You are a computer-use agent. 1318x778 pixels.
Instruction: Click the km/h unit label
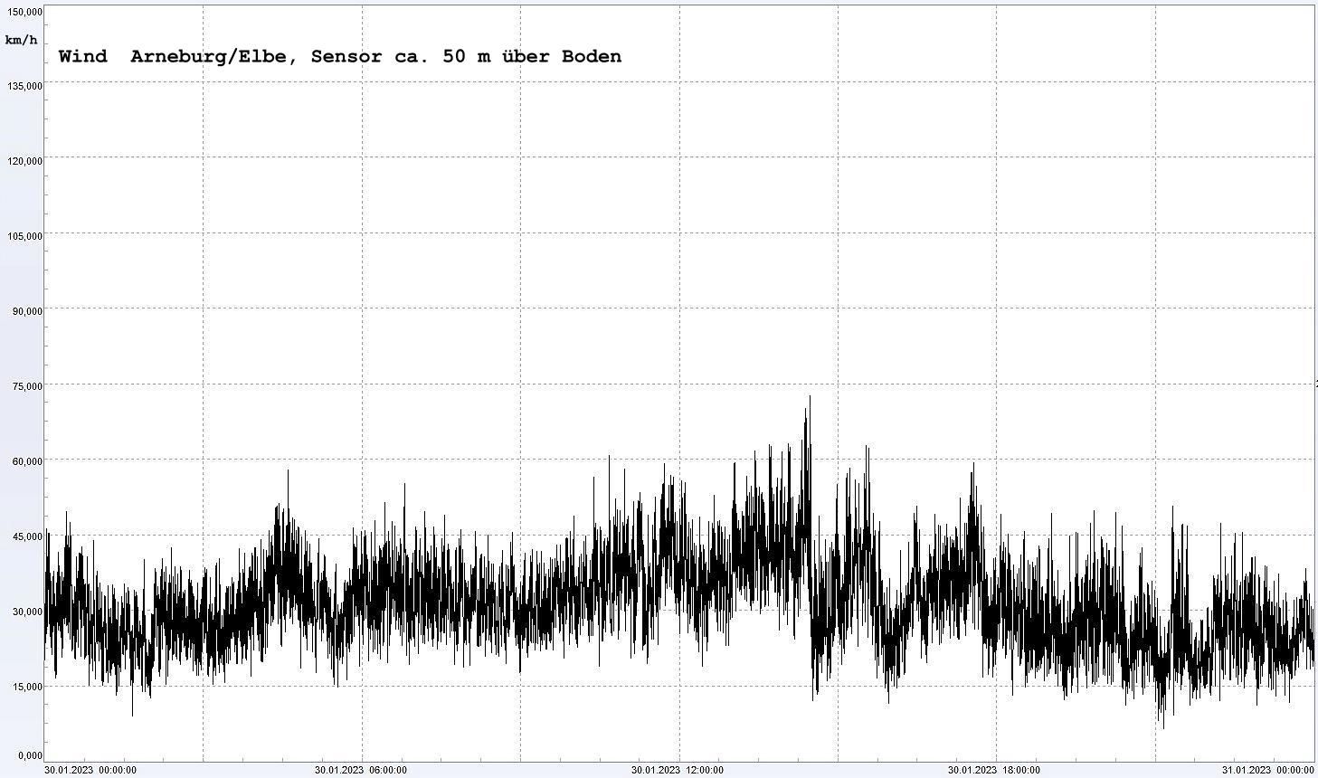click(22, 40)
